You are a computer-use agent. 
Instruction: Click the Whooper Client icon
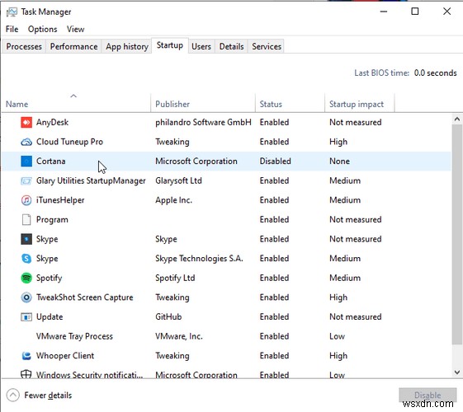pos(26,356)
